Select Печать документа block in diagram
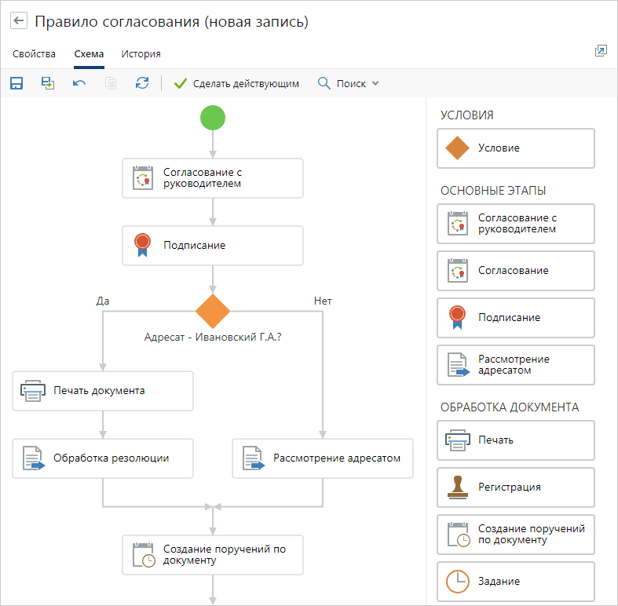The image size is (618, 606). point(103,391)
